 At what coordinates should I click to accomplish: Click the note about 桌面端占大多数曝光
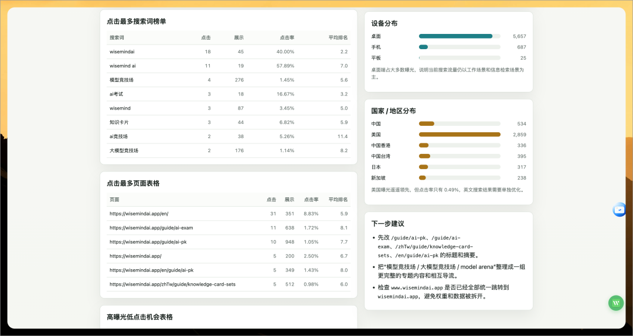coord(448,73)
